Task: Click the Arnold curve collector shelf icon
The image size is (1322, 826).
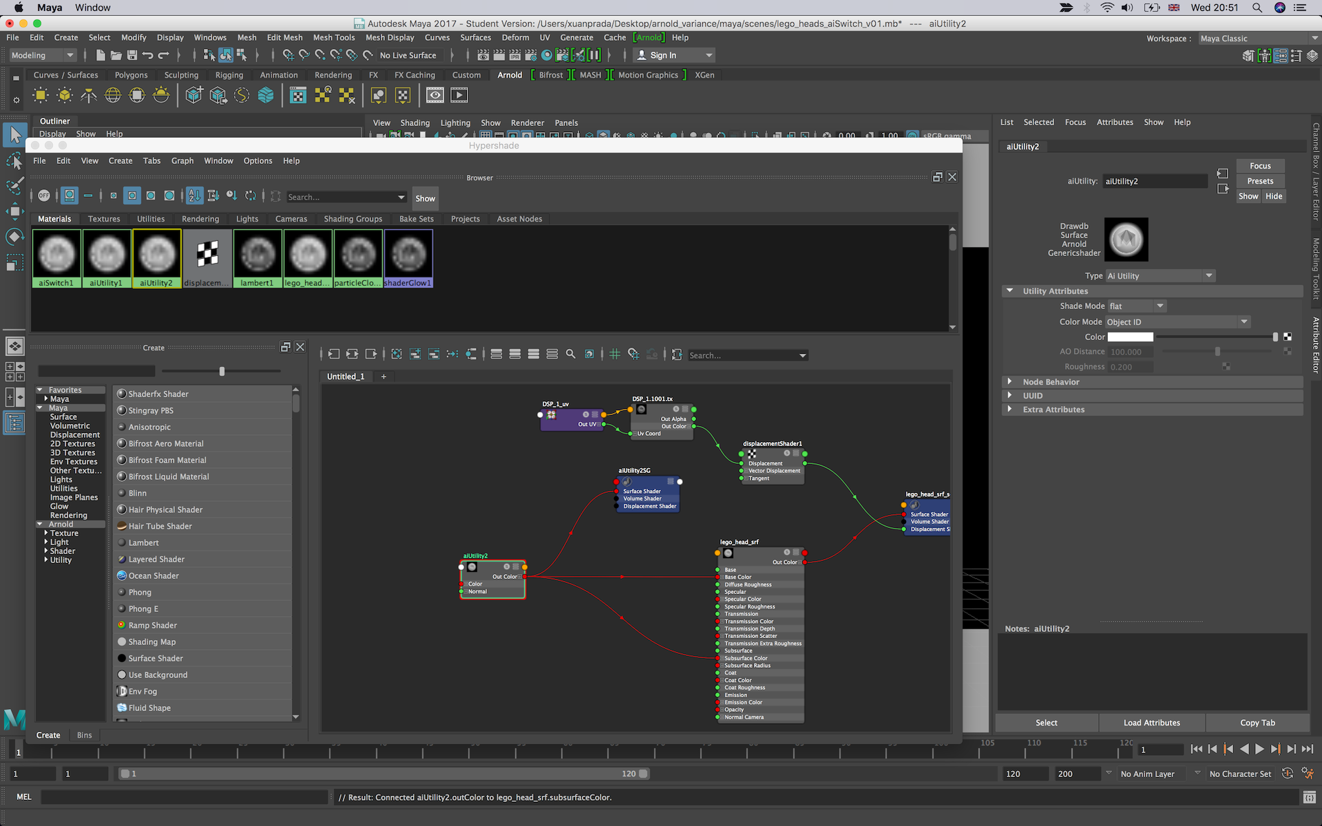Action: (x=242, y=96)
